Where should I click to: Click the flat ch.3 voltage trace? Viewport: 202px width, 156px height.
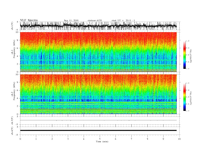(x=98, y=120)
